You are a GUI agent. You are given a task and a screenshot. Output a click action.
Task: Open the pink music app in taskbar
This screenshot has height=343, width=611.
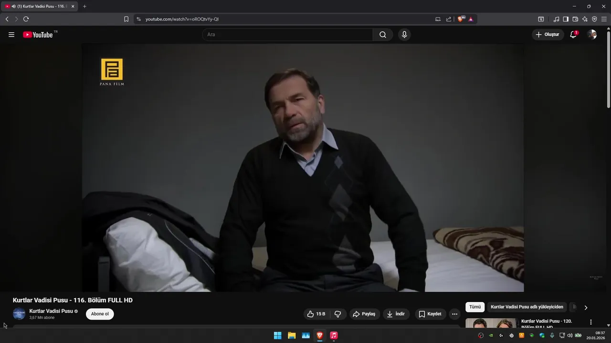[x=334, y=335]
